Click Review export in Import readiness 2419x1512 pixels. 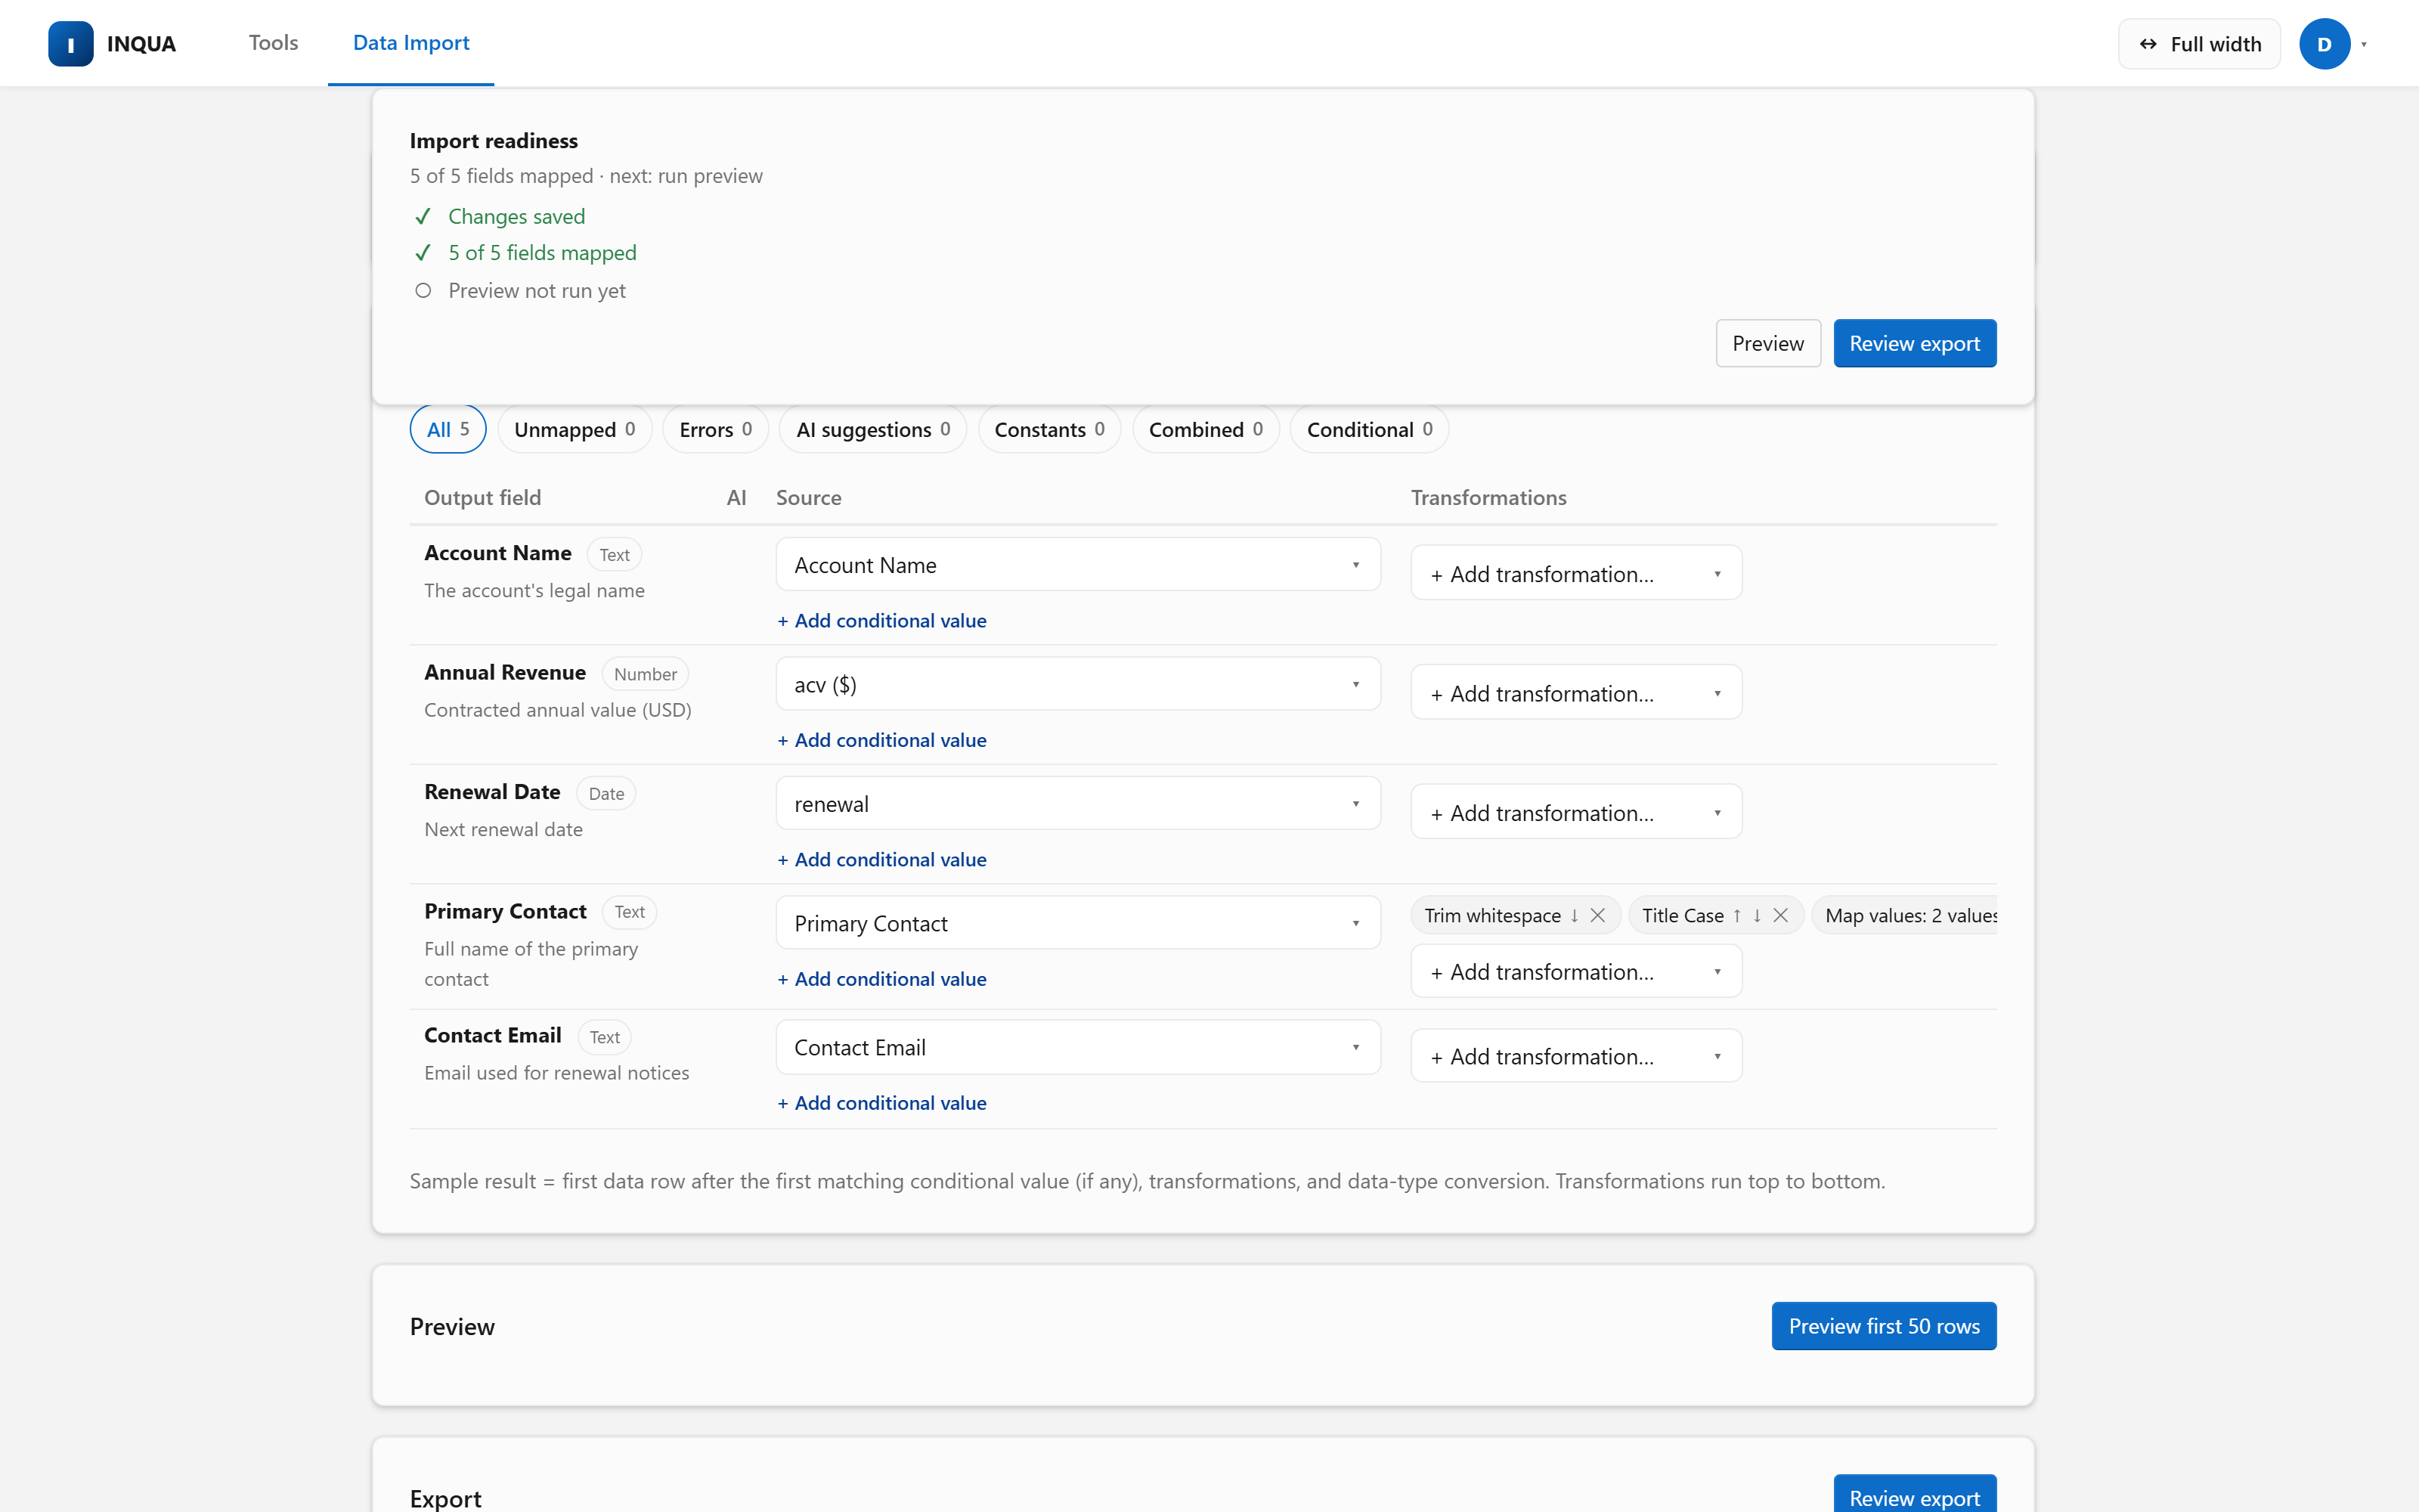pyautogui.click(x=1914, y=343)
